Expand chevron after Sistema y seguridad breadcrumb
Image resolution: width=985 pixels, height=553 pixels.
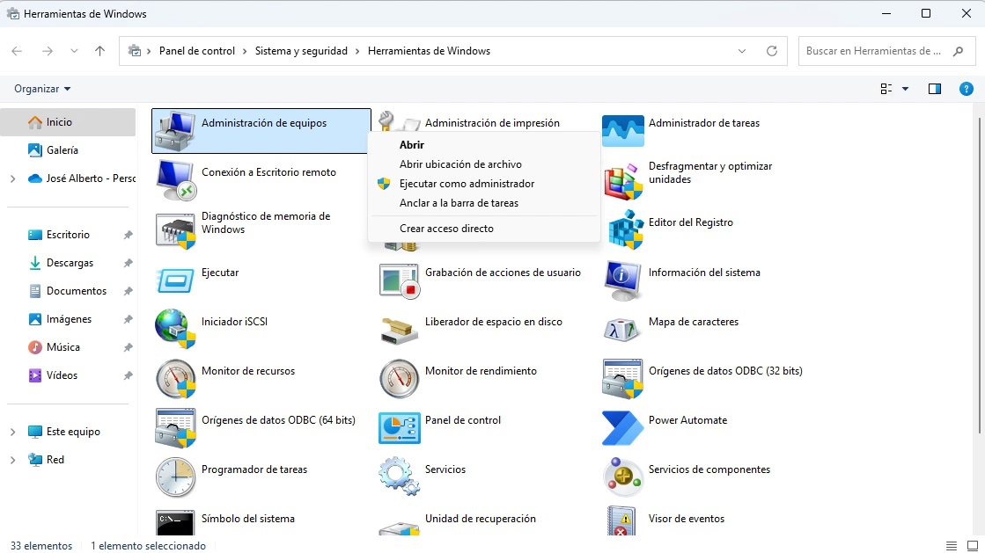point(357,52)
